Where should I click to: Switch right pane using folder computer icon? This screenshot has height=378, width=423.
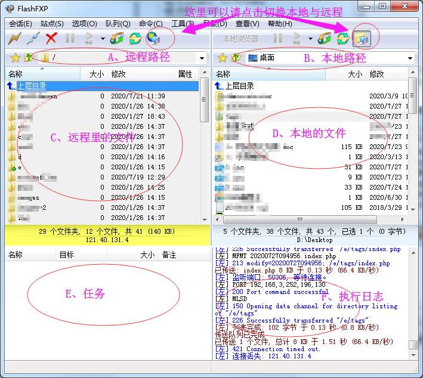coord(362,39)
